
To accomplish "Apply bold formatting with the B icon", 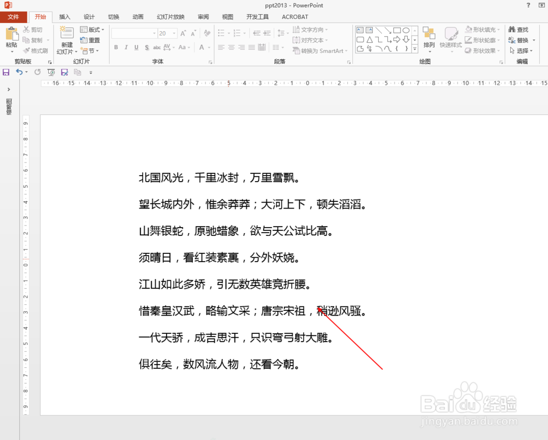I will [116, 48].
